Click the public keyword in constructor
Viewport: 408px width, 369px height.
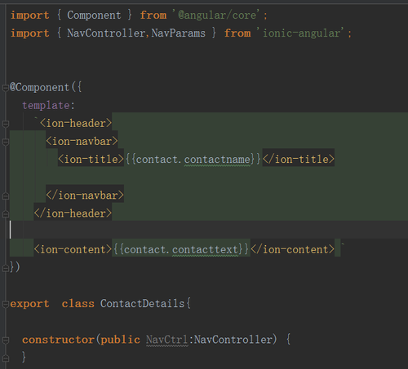[120, 340]
